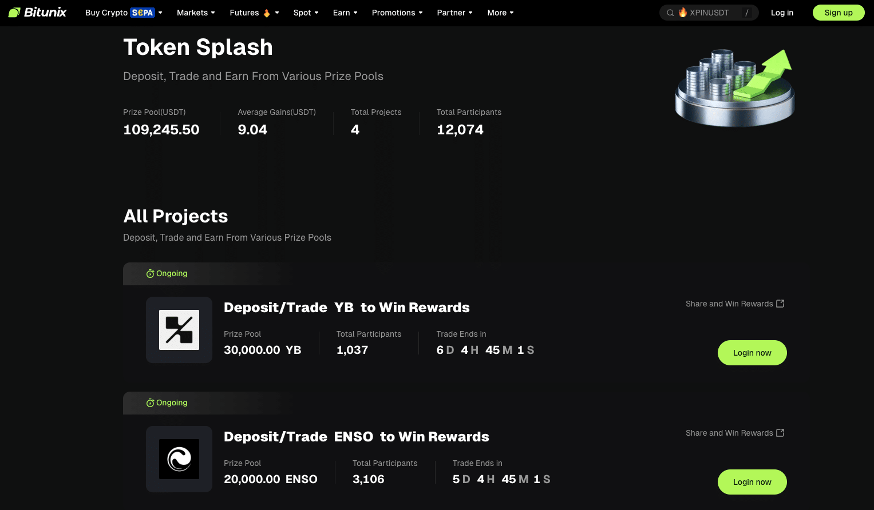Screen dimensions: 874x510
Task: Open the Futures menu
Action: click(x=244, y=13)
